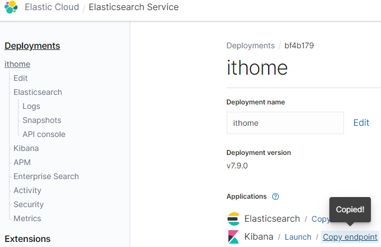Open Elasticsearch Service breadcrumb in header
The image size is (381, 247).
pyautogui.click(x=134, y=7)
